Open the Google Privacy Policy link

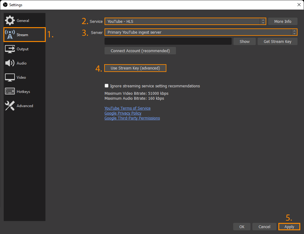123,113
